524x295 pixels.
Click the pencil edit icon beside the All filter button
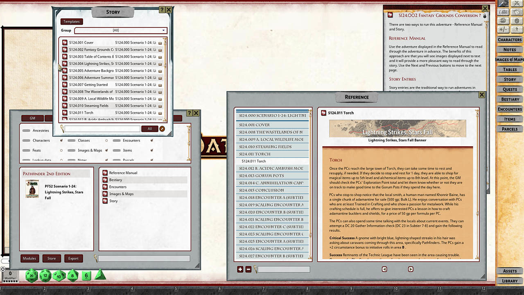click(x=162, y=129)
